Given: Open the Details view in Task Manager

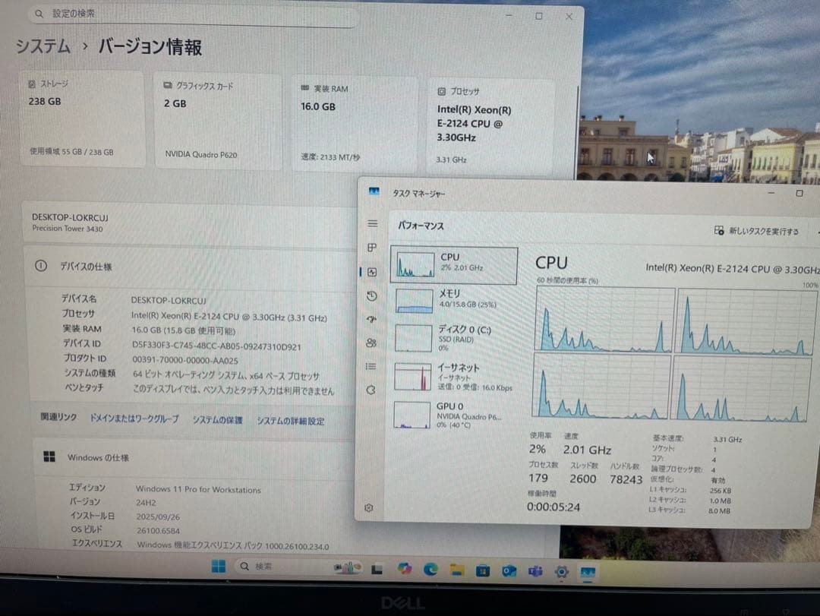Looking at the screenshot, I should coord(371,367).
